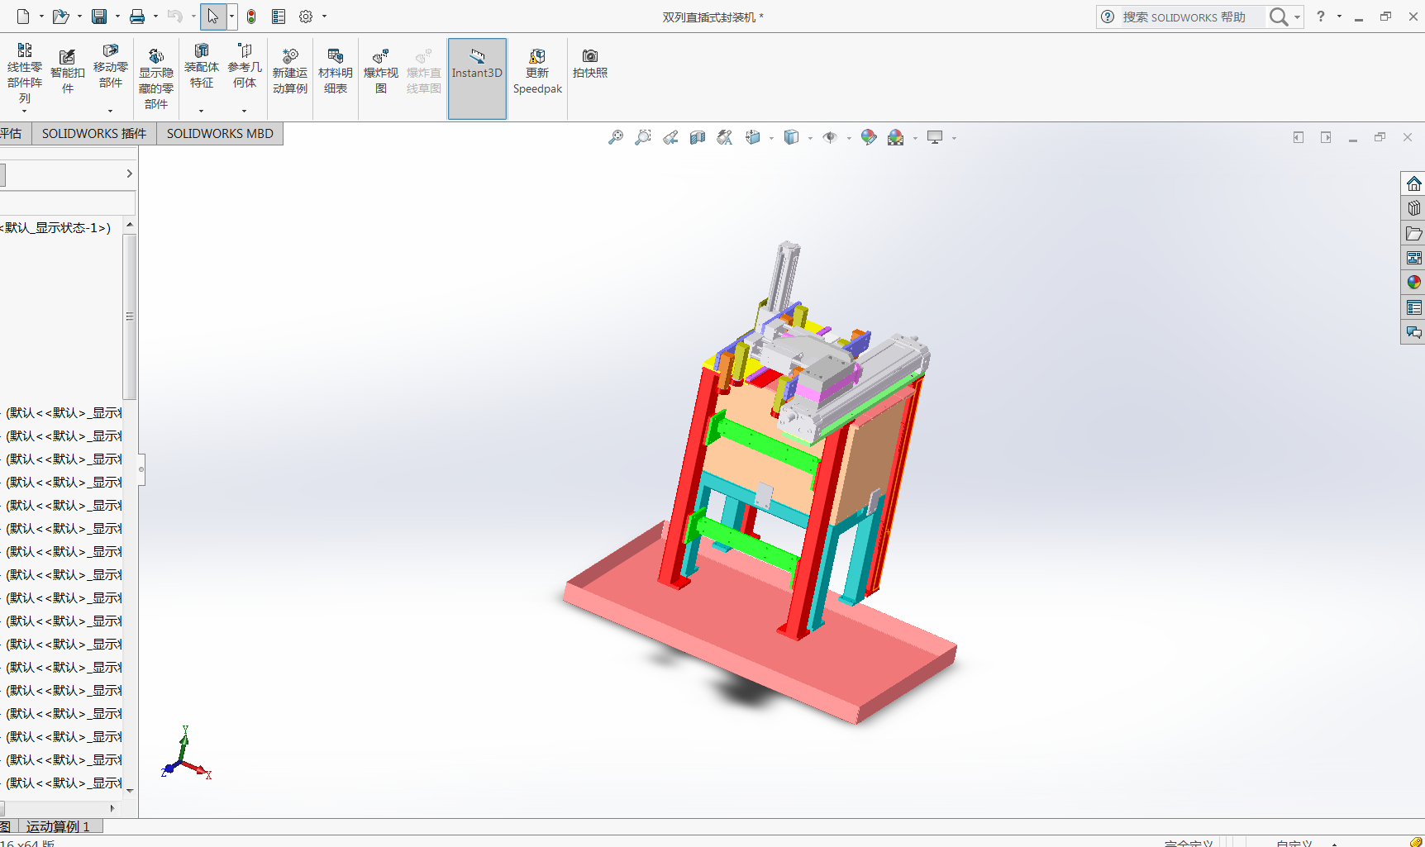Click the Rebuild traffic light icon

point(251,17)
